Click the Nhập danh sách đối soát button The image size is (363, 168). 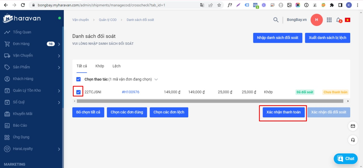point(277,38)
